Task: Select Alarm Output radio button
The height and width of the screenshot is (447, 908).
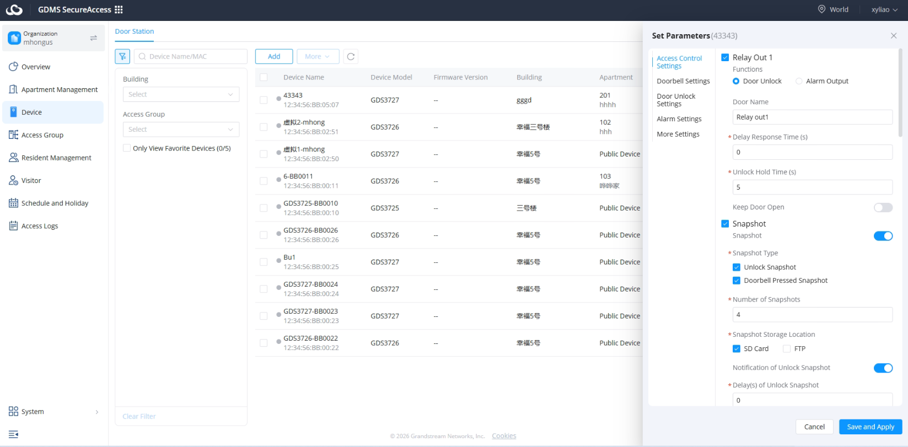Action: click(799, 81)
